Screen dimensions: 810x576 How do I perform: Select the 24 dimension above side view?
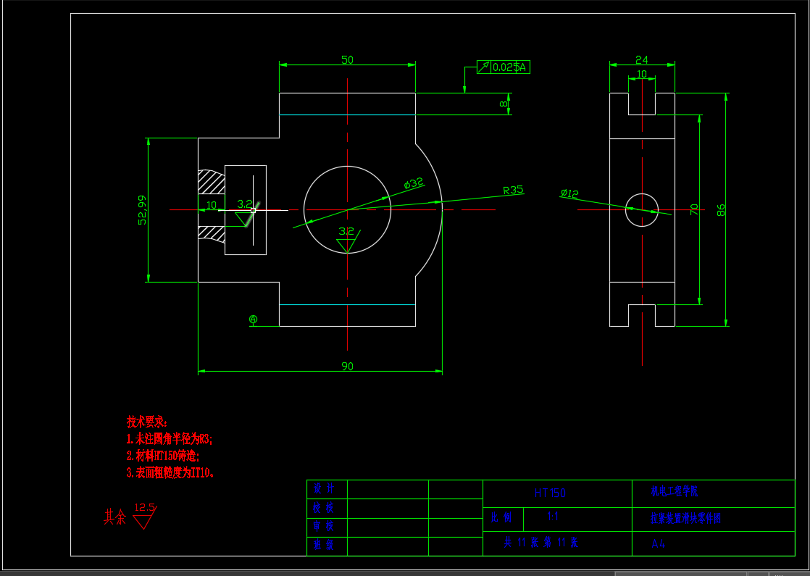pos(642,60)
